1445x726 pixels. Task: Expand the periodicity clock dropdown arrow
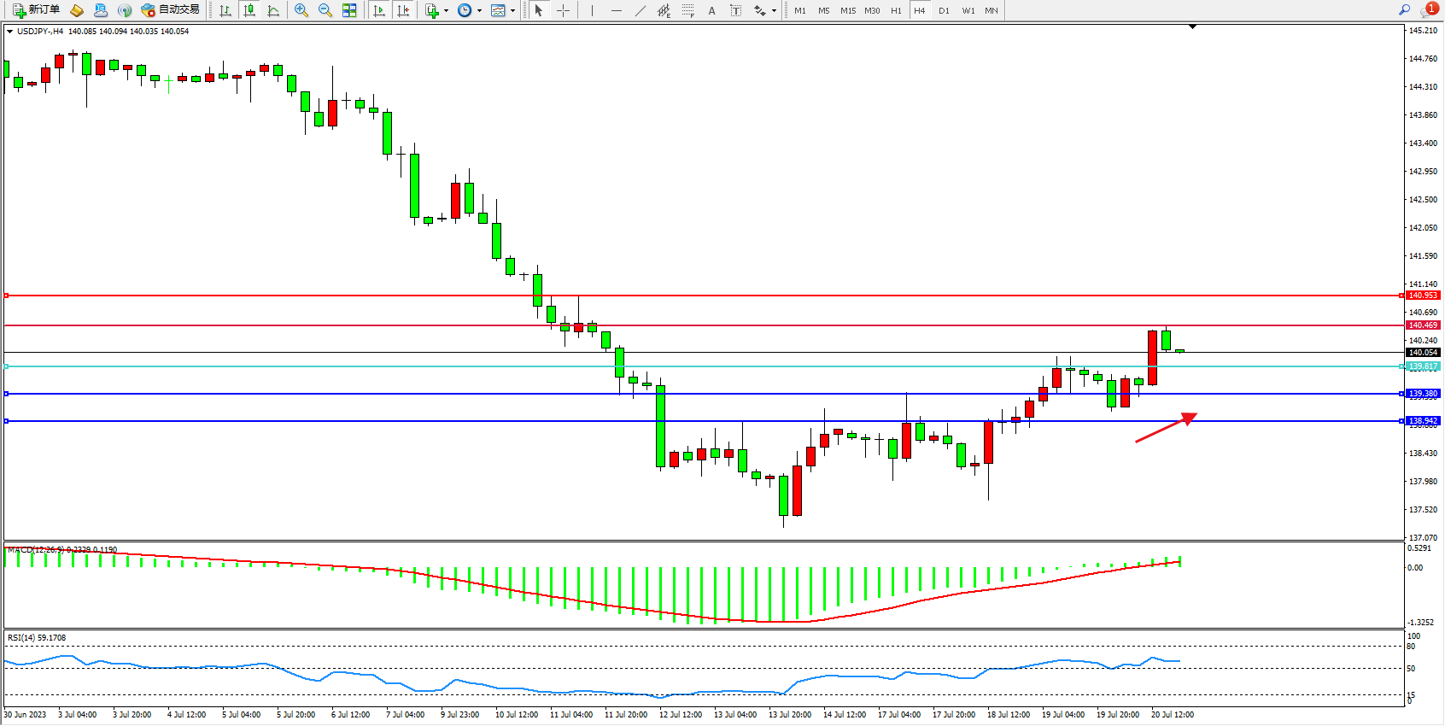pos(479,11)
